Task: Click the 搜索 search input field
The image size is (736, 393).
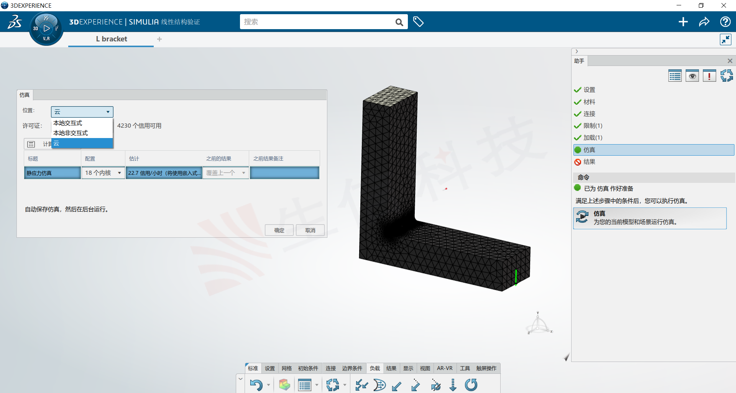Action: pyautogui.click(x=317, y=22)
